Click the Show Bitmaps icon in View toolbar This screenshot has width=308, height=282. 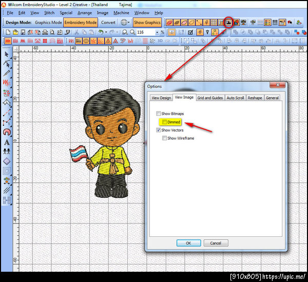(x=228, y=23)
